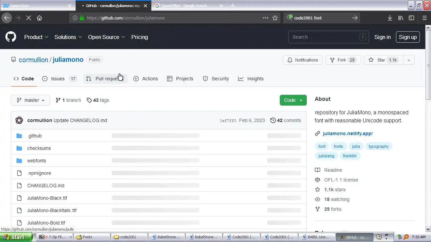Go back with the browser Back arrow
Screen dimensions: 431x242
coord(7,18)
